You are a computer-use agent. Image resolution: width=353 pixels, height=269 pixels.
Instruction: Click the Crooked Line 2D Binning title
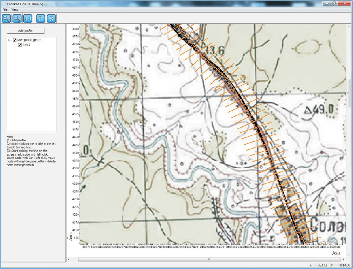click(25, 4)
